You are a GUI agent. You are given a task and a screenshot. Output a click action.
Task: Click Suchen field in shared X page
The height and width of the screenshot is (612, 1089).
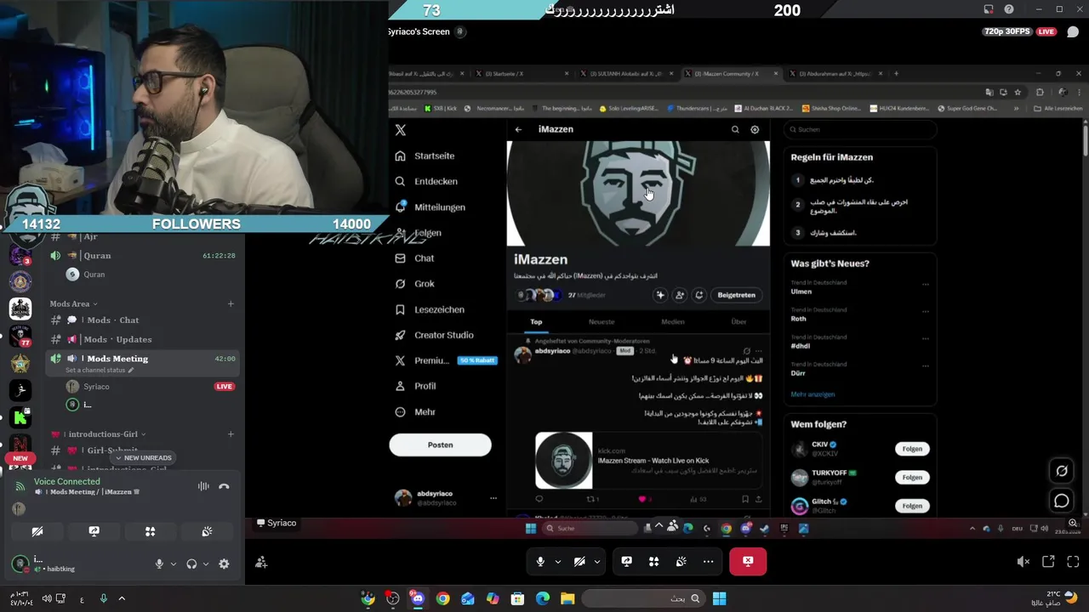pos(859,130)
